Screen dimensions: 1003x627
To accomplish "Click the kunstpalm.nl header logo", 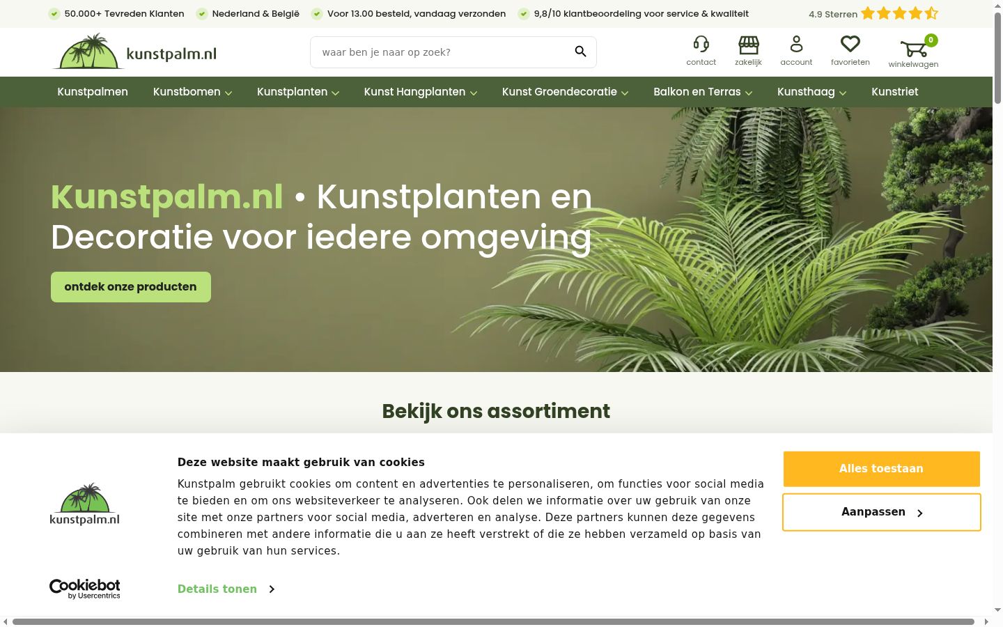I will point(136,52).
